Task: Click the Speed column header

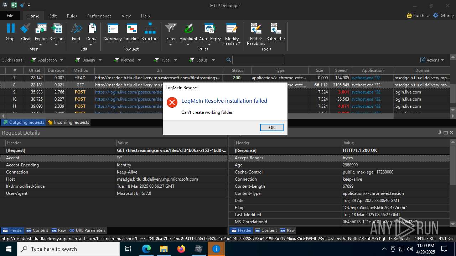Action: pyautogui.click(x=341, y=70)
